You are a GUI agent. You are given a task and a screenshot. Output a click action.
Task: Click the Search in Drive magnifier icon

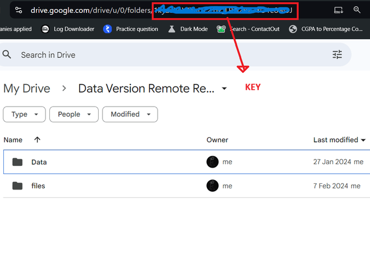coord(7,54)
